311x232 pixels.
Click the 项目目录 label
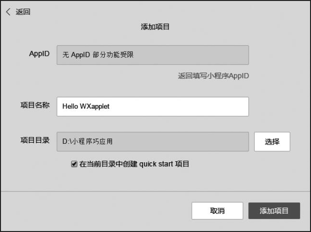pyautogui.click(x=35, y=140)
